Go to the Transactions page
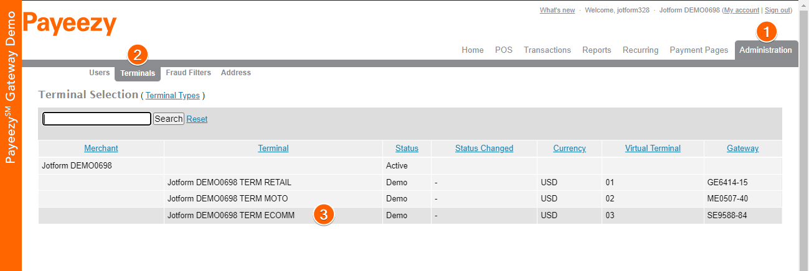The height and width of the screenshot is (271, 809). (x=547, y=50)
